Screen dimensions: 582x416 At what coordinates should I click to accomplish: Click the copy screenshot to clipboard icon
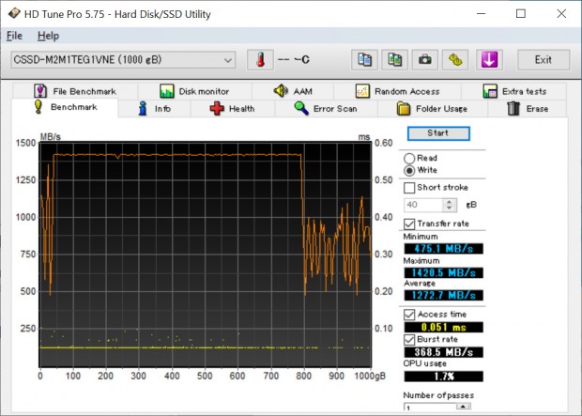coord(395,60)
